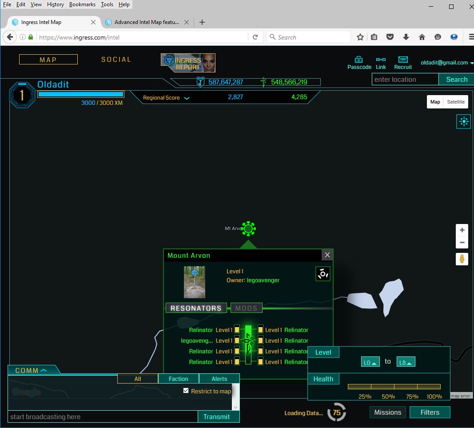The height and width of the screenshot is (428, 474).
Task: Click the portal share icon near Owner
Action: pyautogui.click(x=323, y=274)
